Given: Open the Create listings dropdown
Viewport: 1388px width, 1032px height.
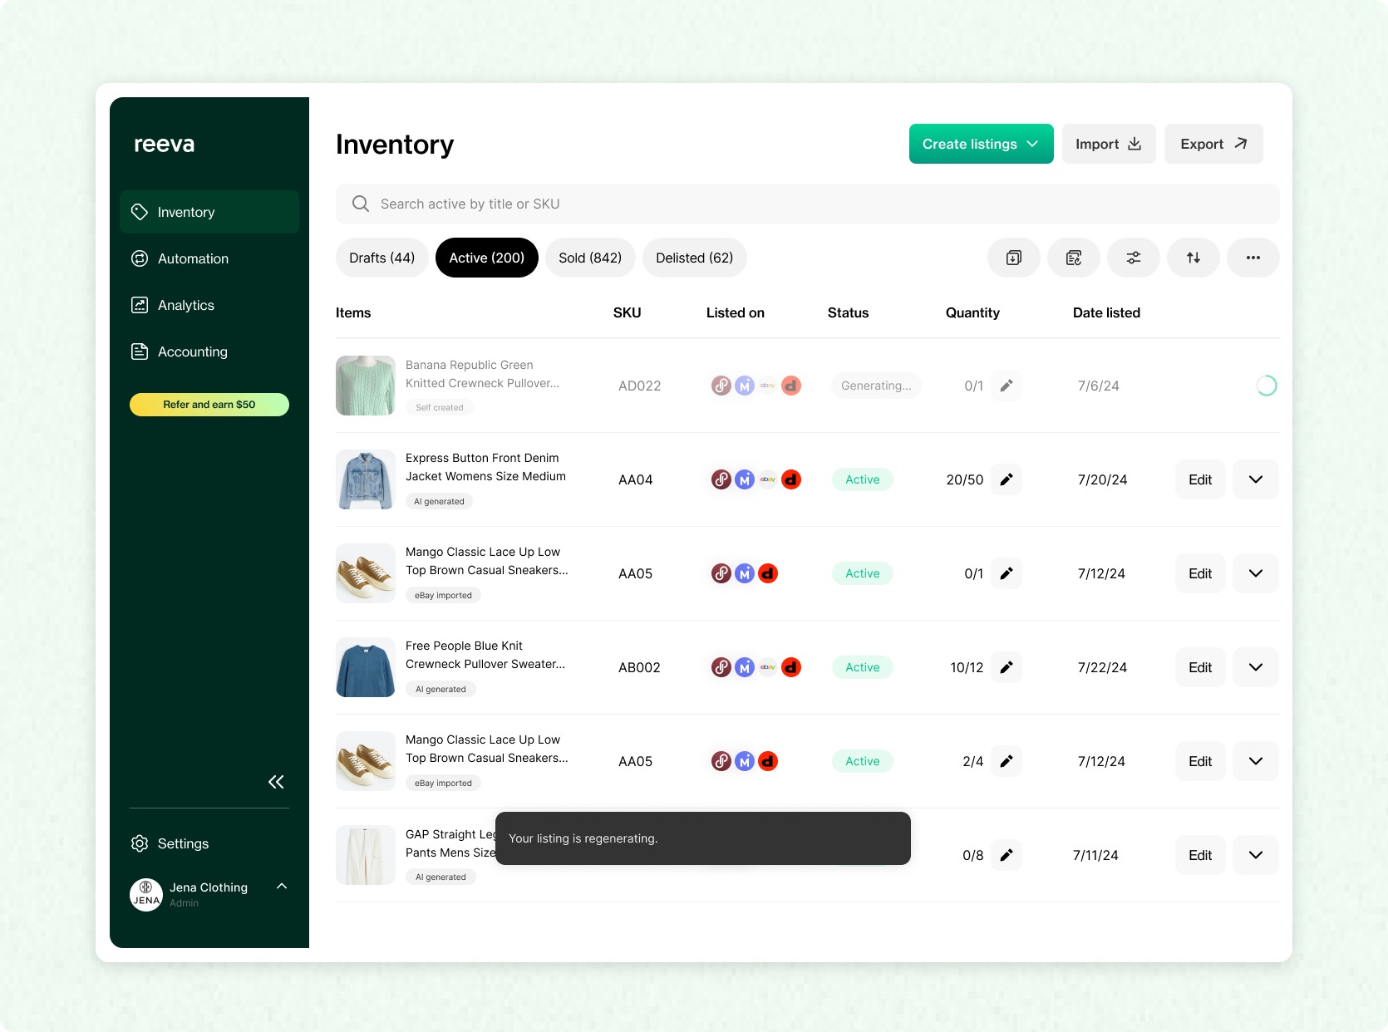Looking at the screenshot, I should click(982, 144).
